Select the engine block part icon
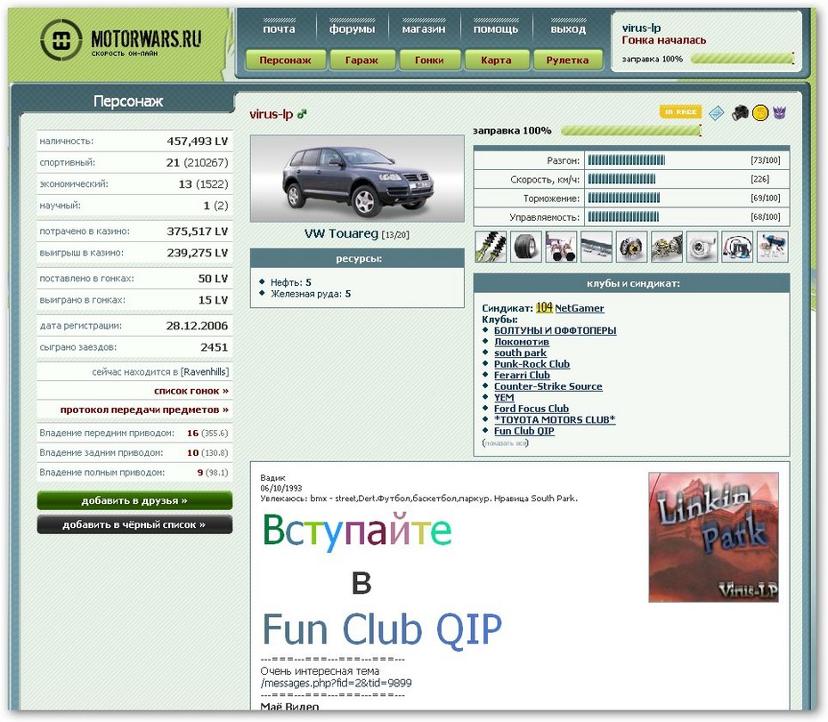The image size is (828, 722). [667, 246]
